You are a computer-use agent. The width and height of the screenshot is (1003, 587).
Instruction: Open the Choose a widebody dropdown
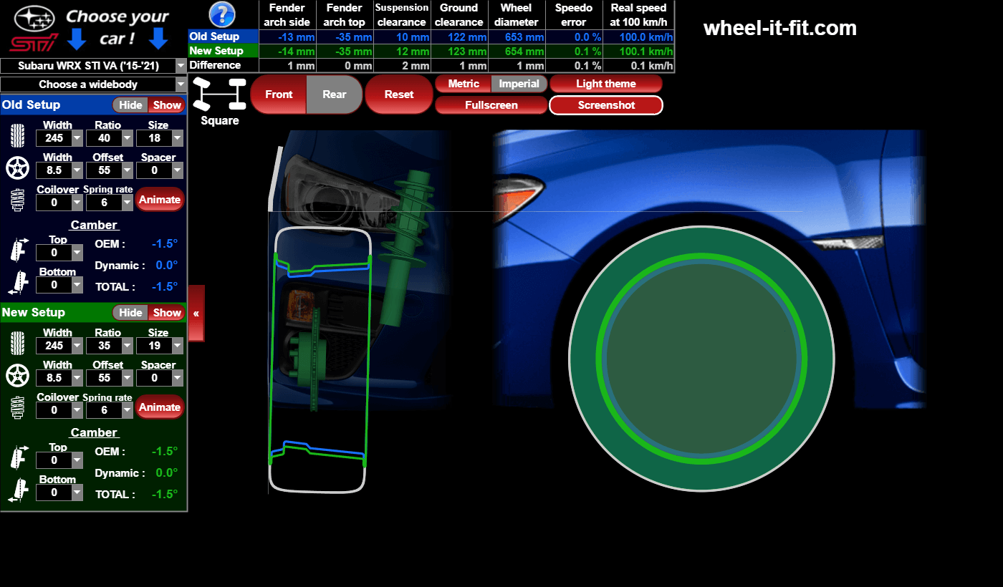tap(93, 84)
